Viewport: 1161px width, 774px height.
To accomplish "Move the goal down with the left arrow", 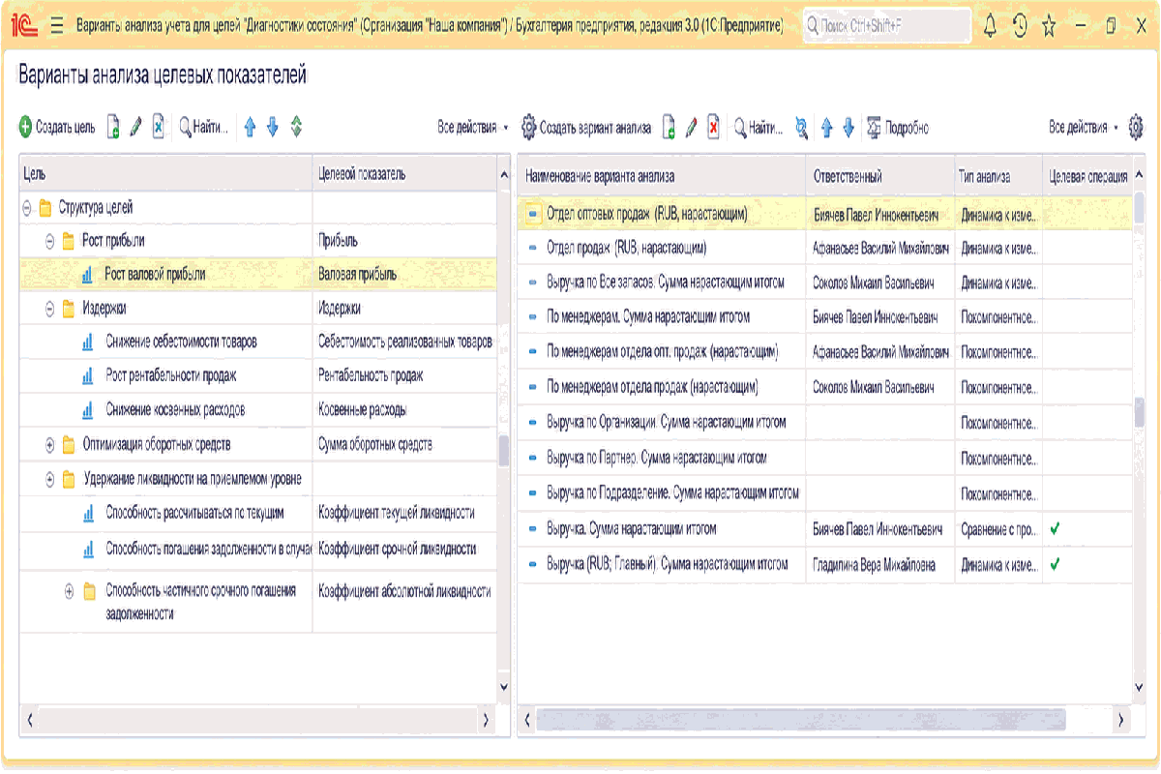I will click(273, 127).
